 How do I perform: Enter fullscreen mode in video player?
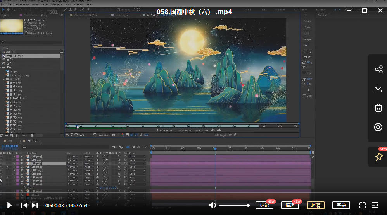point(363,205)
